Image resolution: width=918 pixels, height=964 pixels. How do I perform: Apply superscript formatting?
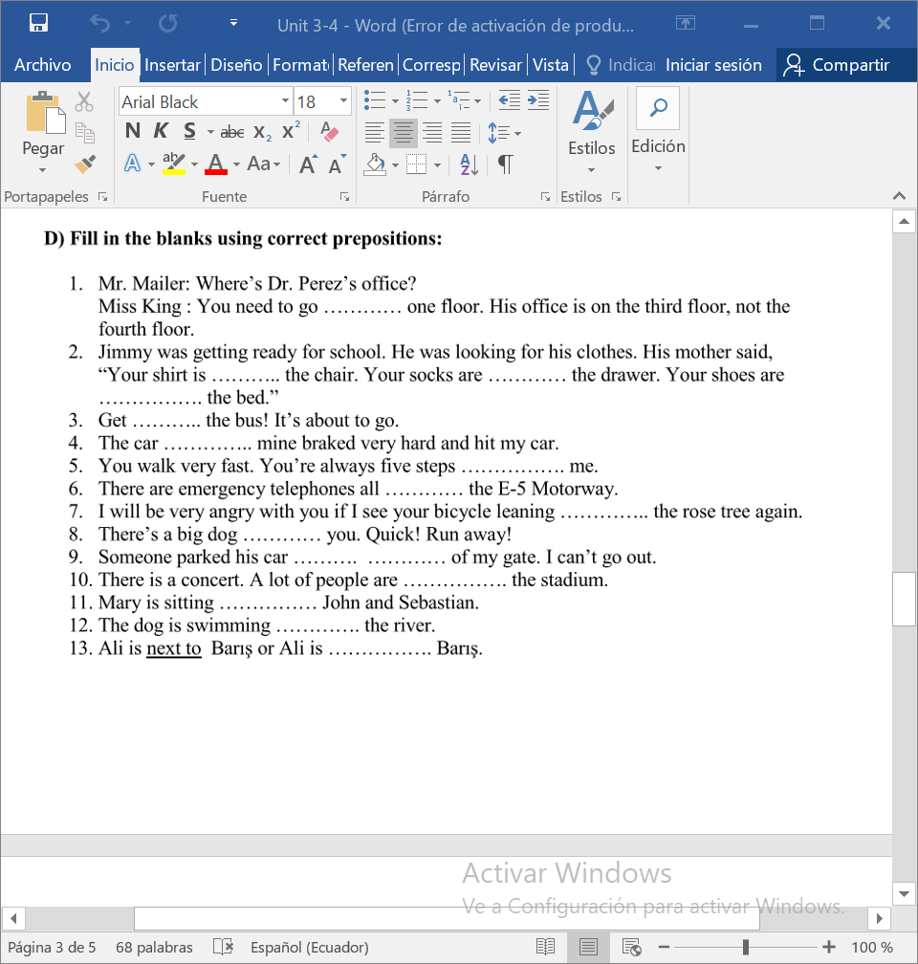288,132
